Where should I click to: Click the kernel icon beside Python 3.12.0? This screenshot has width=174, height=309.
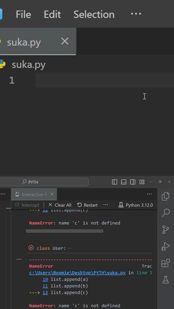[x=121, y=205]
